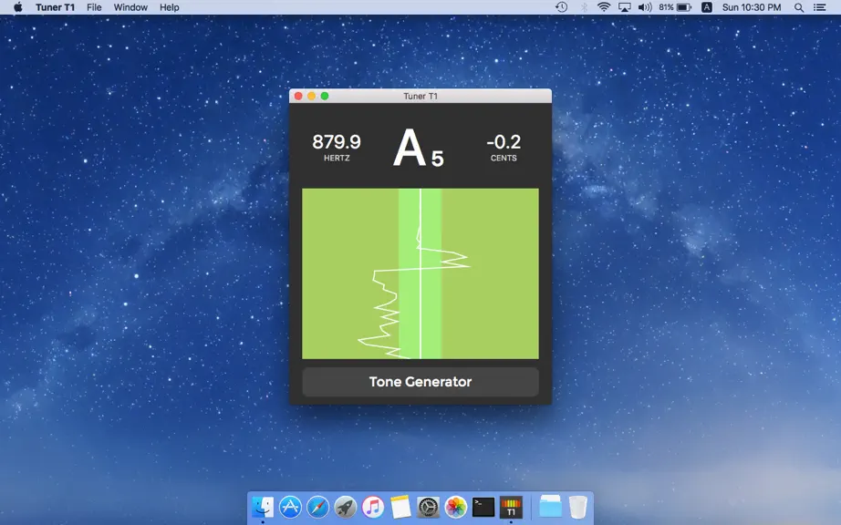This screenshot has height=525, width=841.
Task: Click the 81% battery indicator
Action: (x=675, y=7)
